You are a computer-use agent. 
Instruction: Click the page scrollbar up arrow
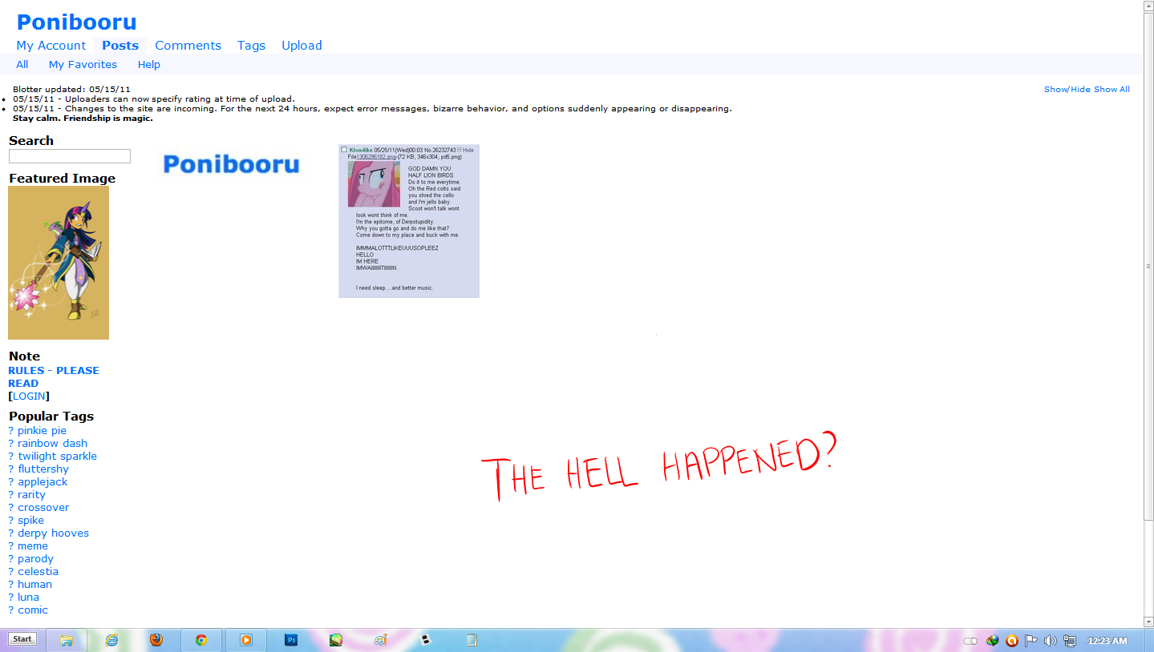tap(1148, 6)
